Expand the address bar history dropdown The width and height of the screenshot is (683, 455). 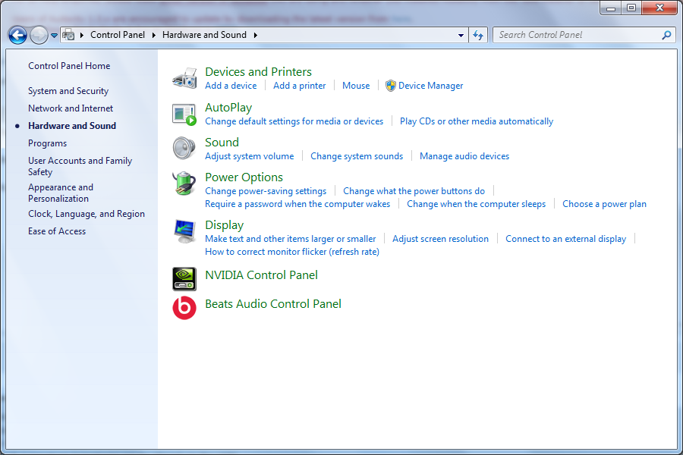pos(461,35)
